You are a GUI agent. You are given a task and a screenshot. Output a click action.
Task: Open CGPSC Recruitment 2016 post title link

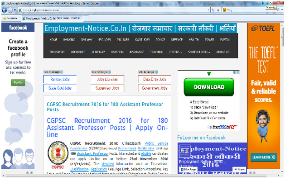click(105, 107)
